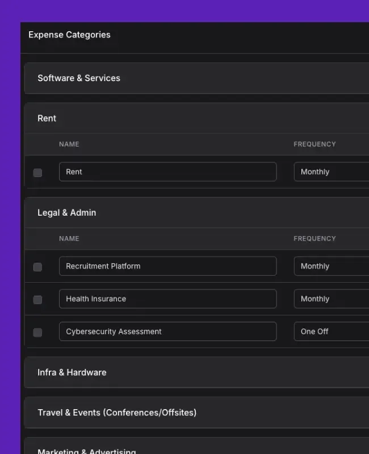Open the One Off frequency dropdown
The width and height of the screenshot is (369, 454).
click(x=332, y=331)
